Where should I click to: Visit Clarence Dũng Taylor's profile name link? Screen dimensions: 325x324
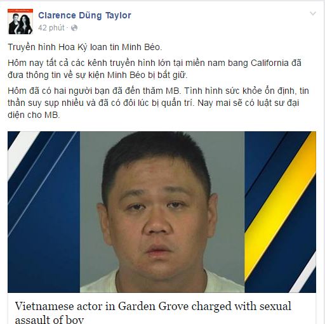click(84, 15)
